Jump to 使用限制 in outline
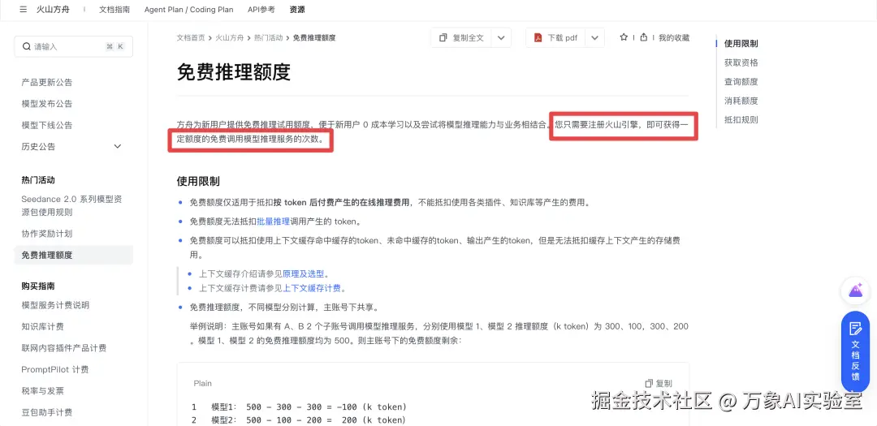This screenshot has width=877, height=426. (741, 43)
